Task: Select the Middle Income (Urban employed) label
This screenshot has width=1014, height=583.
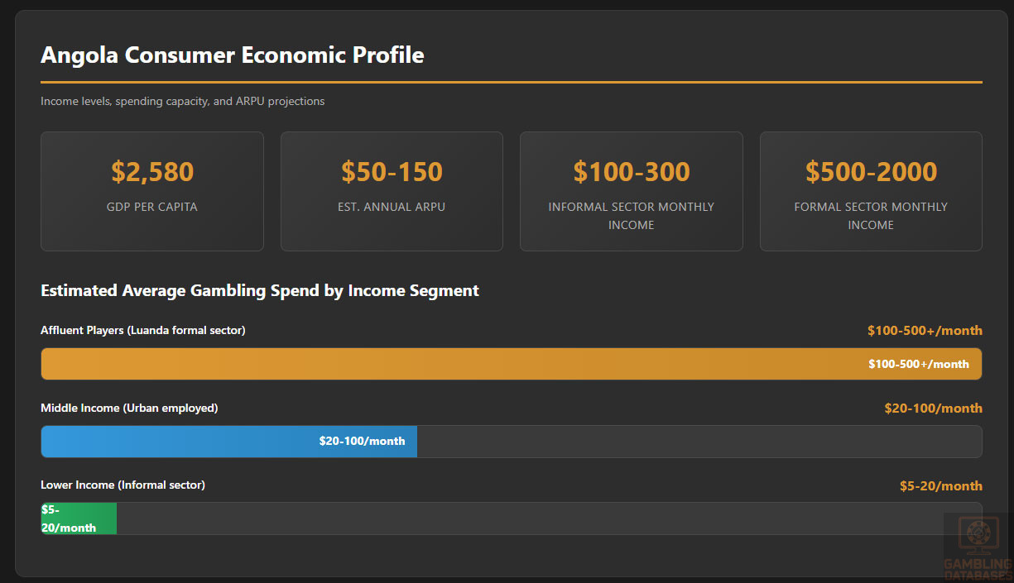Action: (129, 408)
